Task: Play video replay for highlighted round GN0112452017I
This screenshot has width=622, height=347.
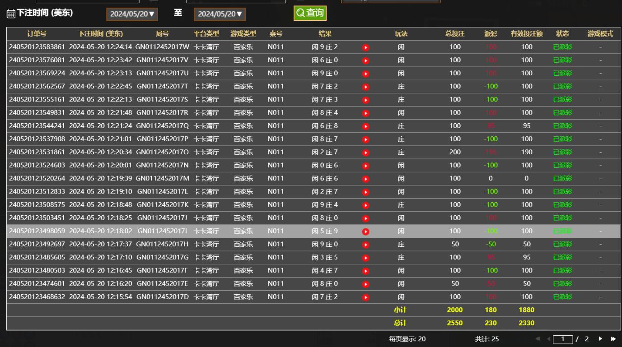Action: pos(366,231)
